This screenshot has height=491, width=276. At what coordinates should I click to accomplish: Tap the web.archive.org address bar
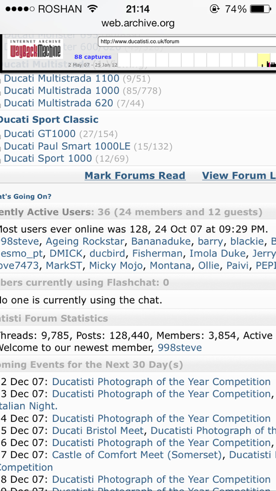(138, 23)
